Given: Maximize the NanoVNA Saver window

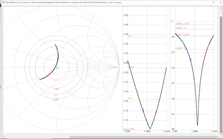Looking at the screenshot, I should coord(214,2).
